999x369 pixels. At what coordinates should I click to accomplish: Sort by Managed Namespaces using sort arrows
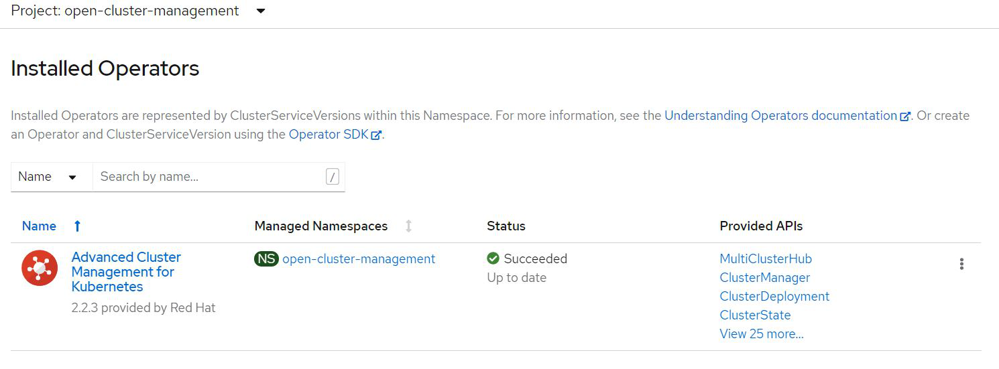click(408, 226)
